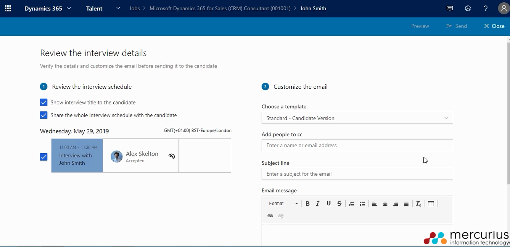Send the interview email

pos(457,26)
